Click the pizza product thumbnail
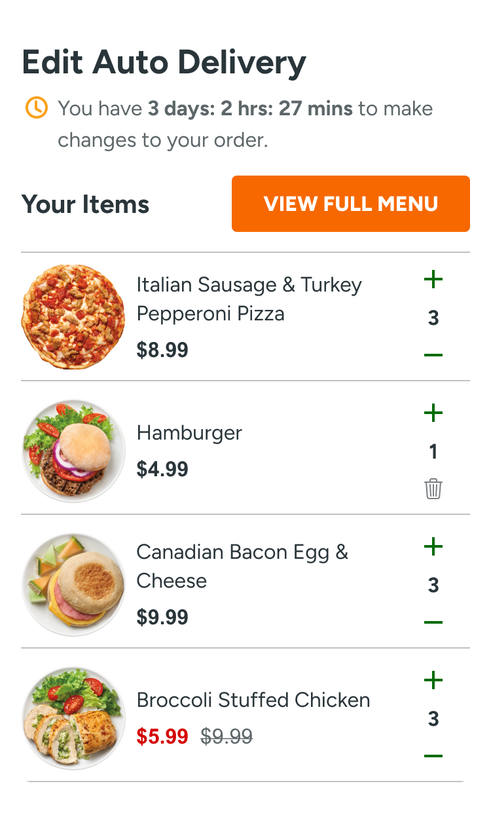 (73, 316)
